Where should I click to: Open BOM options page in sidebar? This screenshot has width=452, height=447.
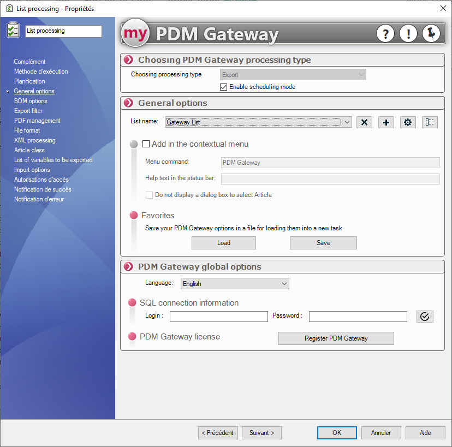click(31, 101)
